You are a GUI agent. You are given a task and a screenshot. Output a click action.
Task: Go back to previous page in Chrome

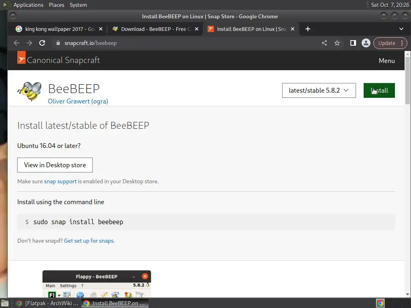click(x=16, y=43)
